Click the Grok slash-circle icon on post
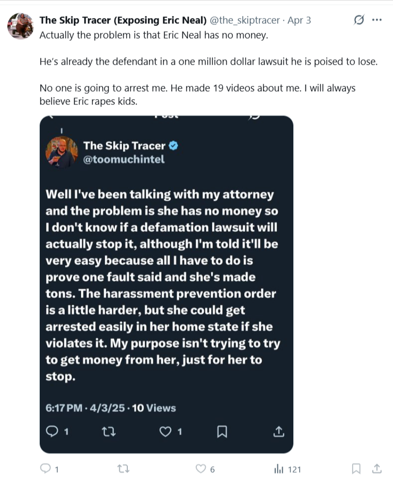Image resolution: width=393 pixels, height=478 pixels. [x=359, y=20]
